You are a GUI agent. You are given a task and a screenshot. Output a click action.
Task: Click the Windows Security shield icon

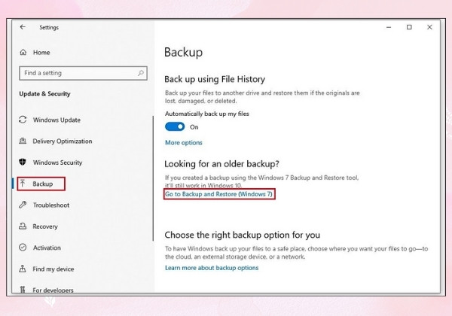(23, 163)
